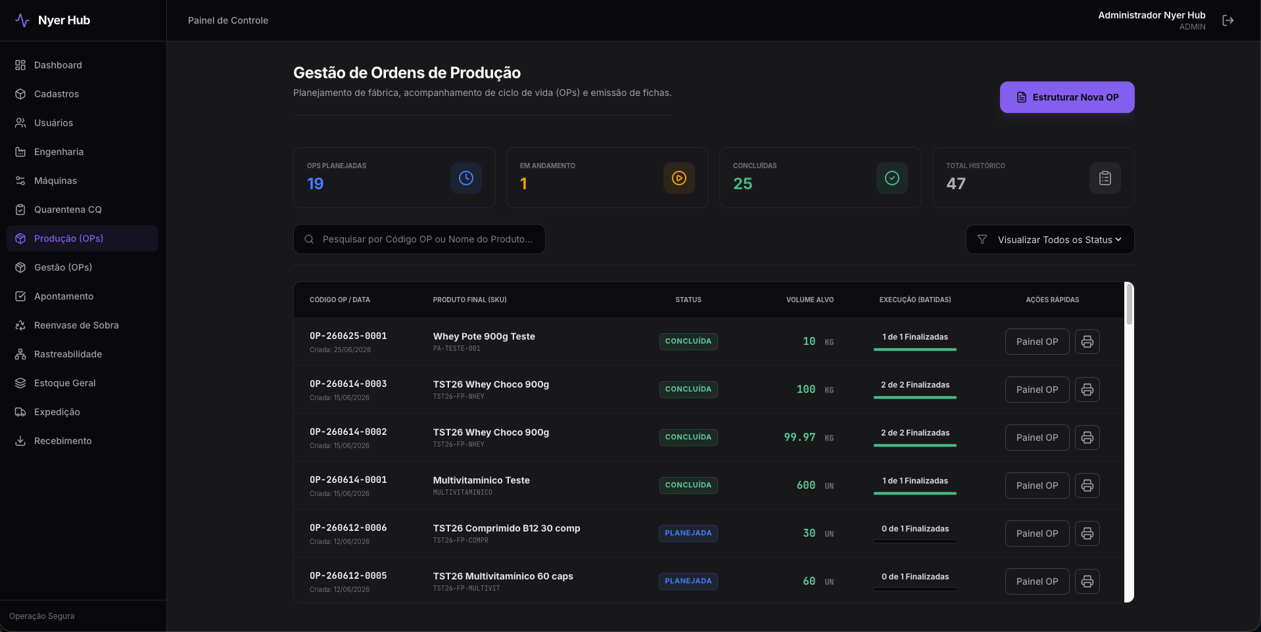The image size is (1261, 632).
Task: Navigate to Rastreabilidade in sidebar
Action: (x=82, y=354)
